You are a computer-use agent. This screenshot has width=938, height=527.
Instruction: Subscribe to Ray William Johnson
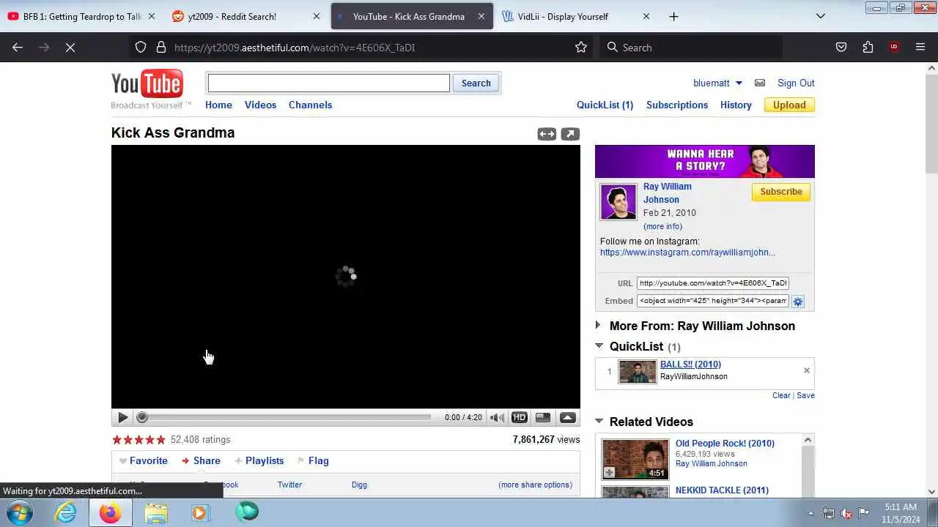pyautogui.click(x=780, y=192)
